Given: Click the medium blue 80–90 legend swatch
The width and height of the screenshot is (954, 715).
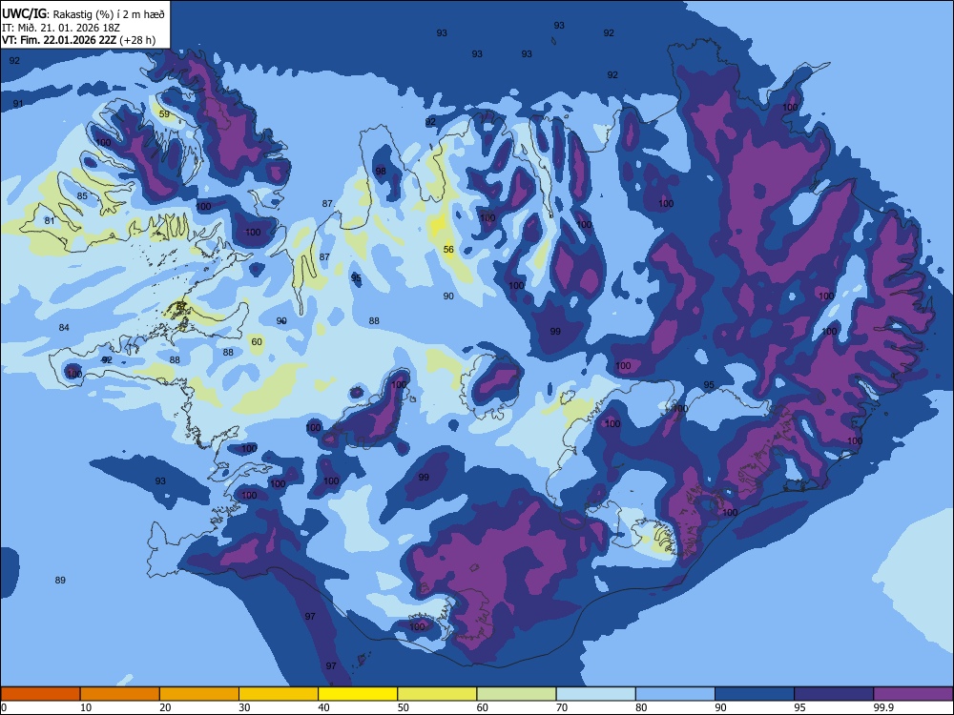Looking at the screenshot, I should (675, 694).
